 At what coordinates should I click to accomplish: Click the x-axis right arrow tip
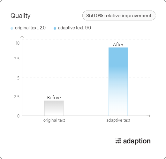tap(149, 116)
